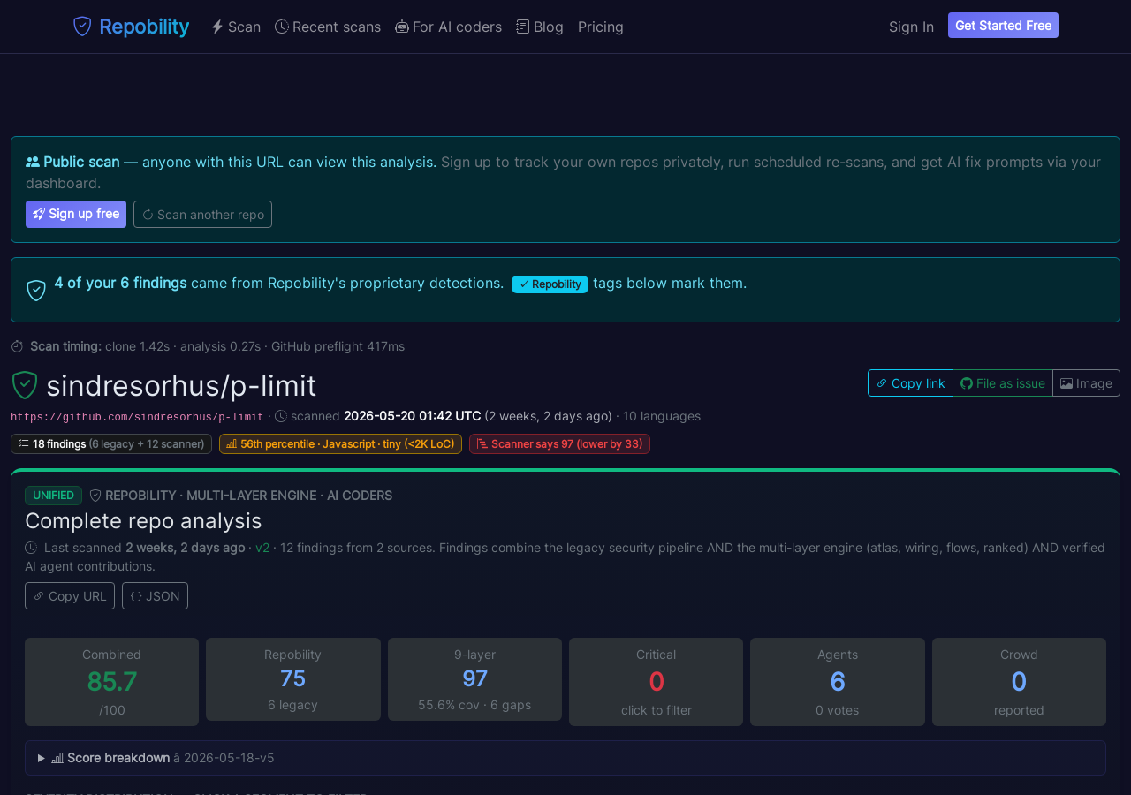Open the For AI coders page
This screenshot has height=795, width=1131.
pos(449,26)
